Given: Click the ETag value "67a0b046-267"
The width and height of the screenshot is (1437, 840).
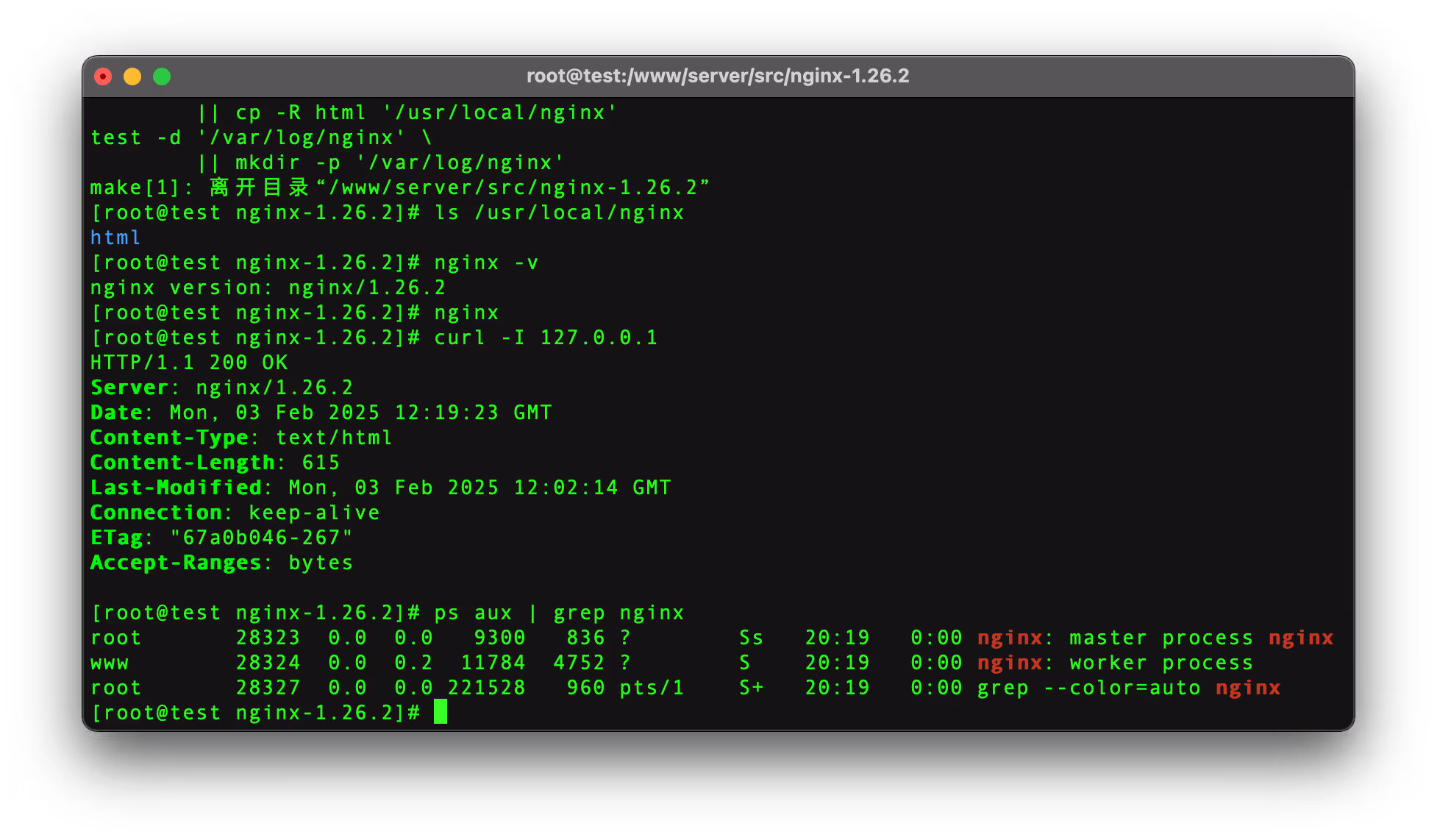Looking at the screenshot, I should point(261,538).
